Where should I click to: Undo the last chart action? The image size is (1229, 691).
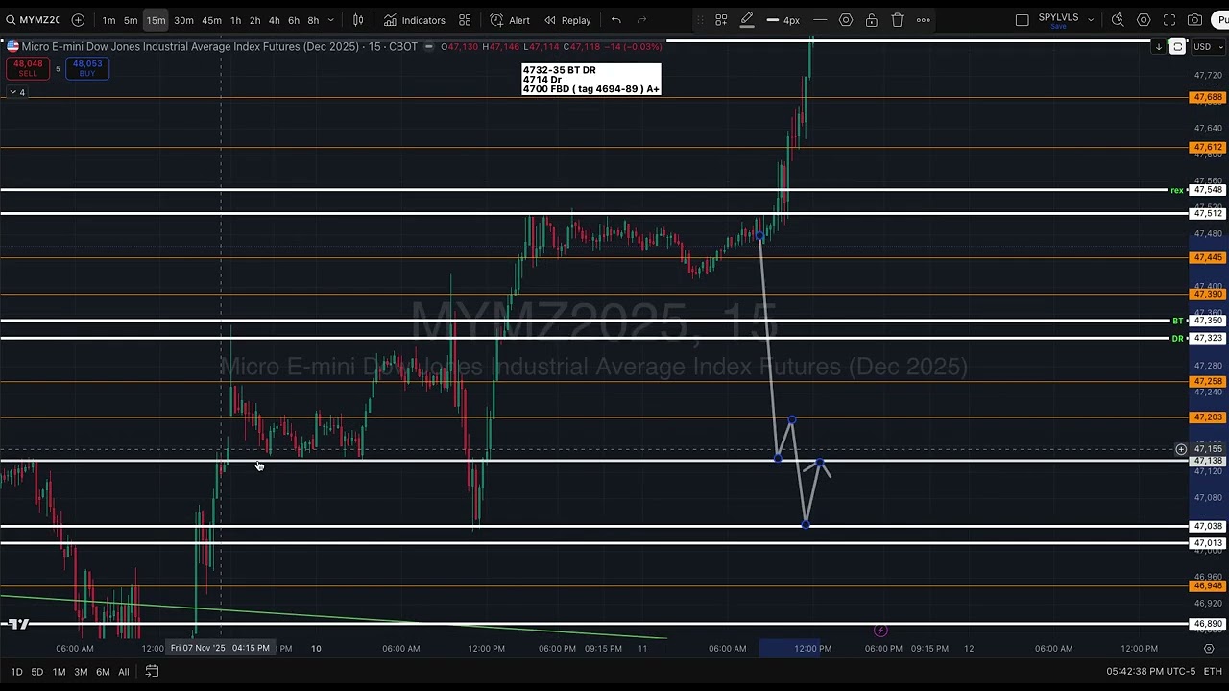(616, 20)
